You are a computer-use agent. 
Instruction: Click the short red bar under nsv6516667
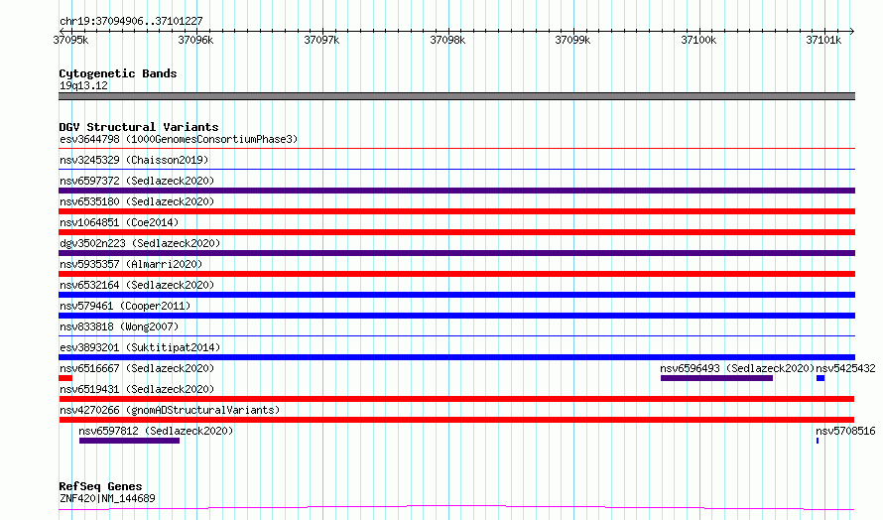(x=65, y=378)
